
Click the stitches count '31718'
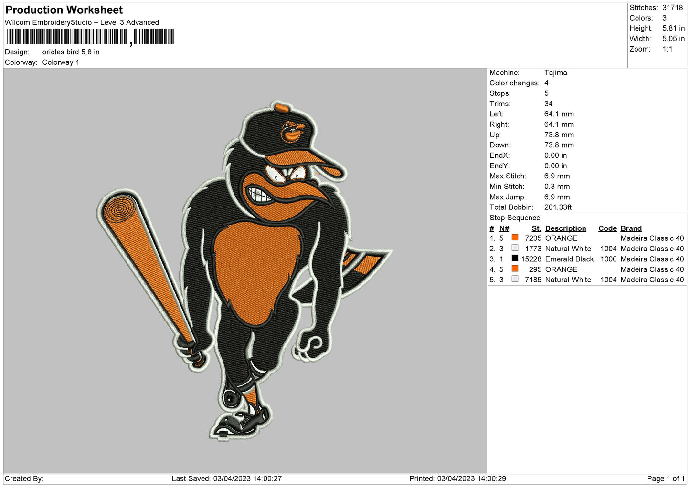672,8
